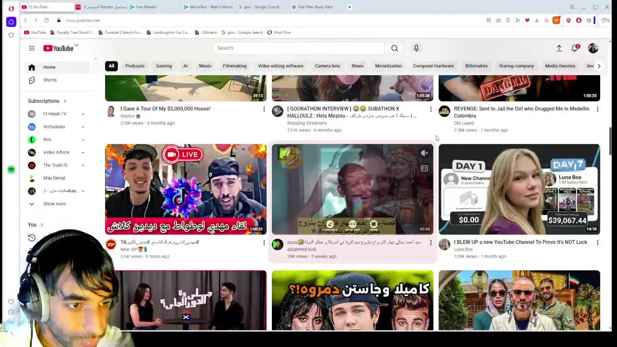Start voice search with the microphone icon
Image resolution: width=617 pixels, height=347 pixels.
(x=416, y=48)
